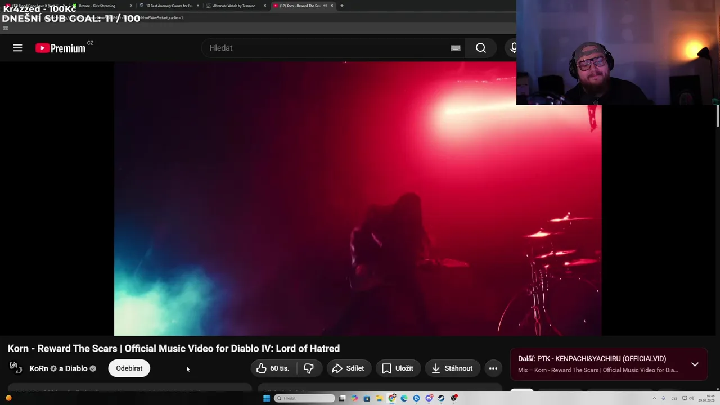Screen dimensions: 720x405
Task: Open the KoRn channel name link
Action: 39,368
